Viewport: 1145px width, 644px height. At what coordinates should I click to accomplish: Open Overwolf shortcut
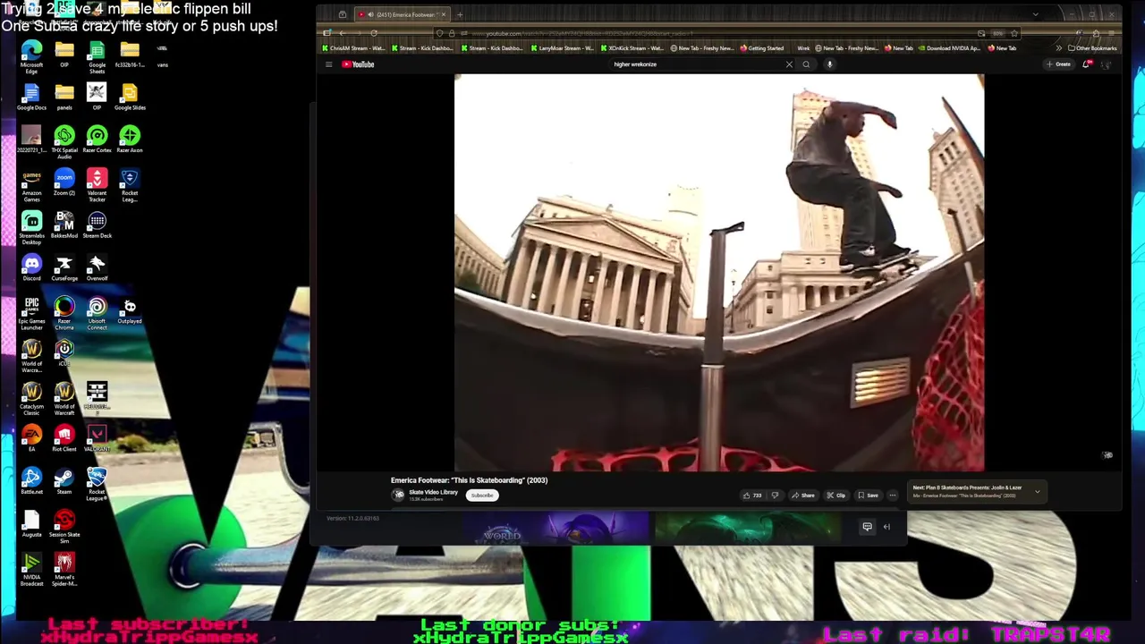(97, 267)
